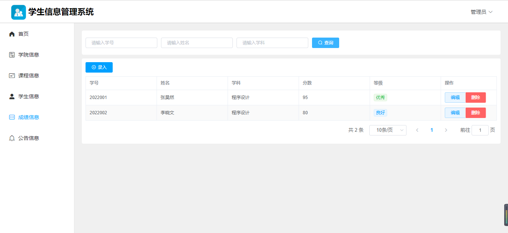Focus the 请输入学号 input field

(x=121, y=43)
